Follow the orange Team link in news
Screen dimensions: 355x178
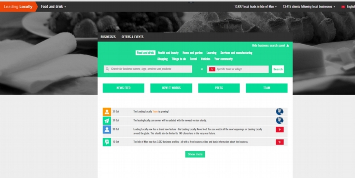click(155, 111)
